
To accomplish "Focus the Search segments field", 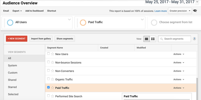I will click(174, 39).
